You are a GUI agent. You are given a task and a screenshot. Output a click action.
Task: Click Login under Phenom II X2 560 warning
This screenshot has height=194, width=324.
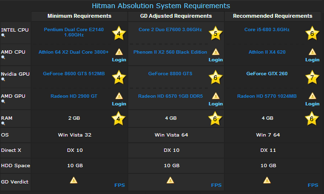(216, 60)
